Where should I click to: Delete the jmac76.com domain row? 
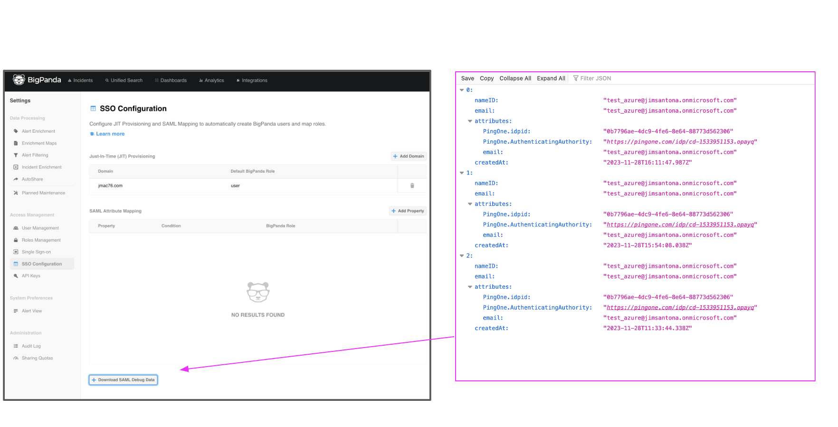[412, 186]
